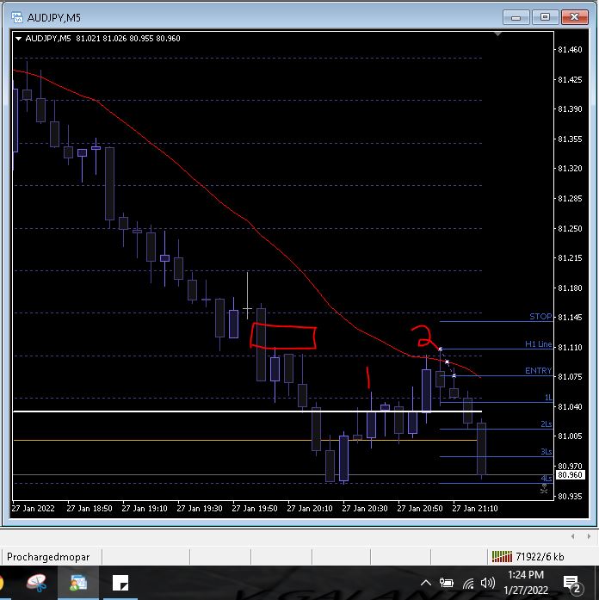The width and height of the screenshot is (599, 600).
Task: Close the AUDJPY,M5 chart window
Action: (x=575, y=17)
